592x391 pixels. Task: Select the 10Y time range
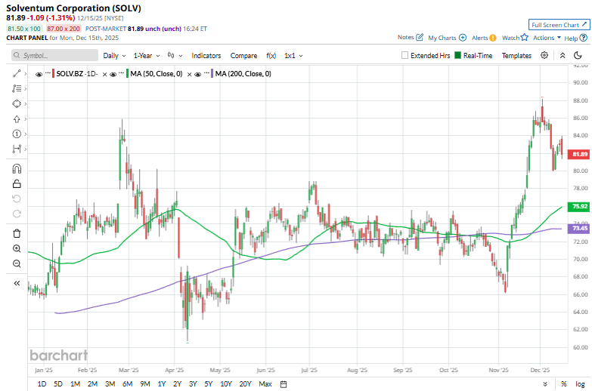pos(226,384)
